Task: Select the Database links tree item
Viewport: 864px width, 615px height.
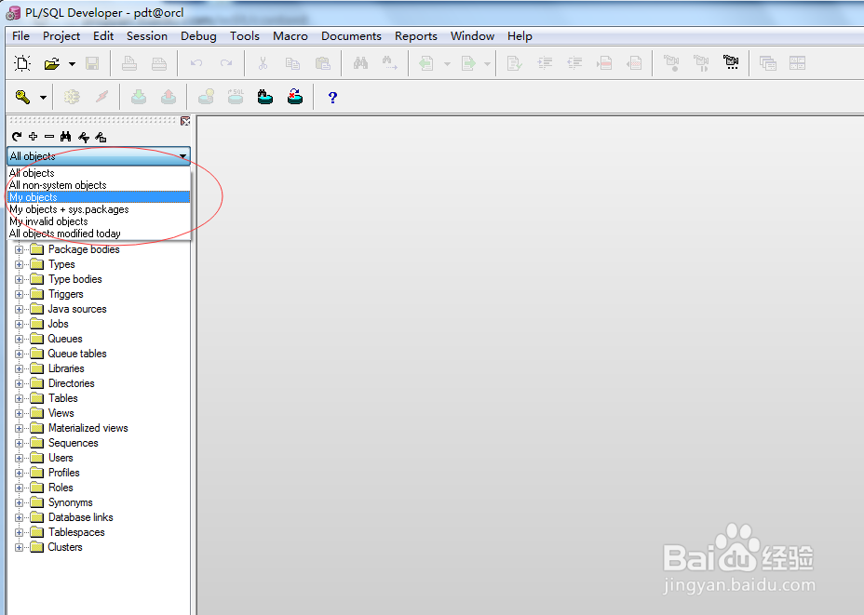Action: [x=80, y=517]
